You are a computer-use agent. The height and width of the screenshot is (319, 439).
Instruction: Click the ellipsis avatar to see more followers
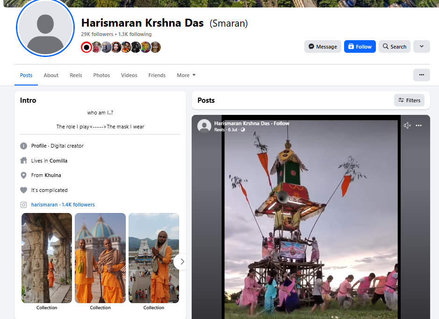156,47
